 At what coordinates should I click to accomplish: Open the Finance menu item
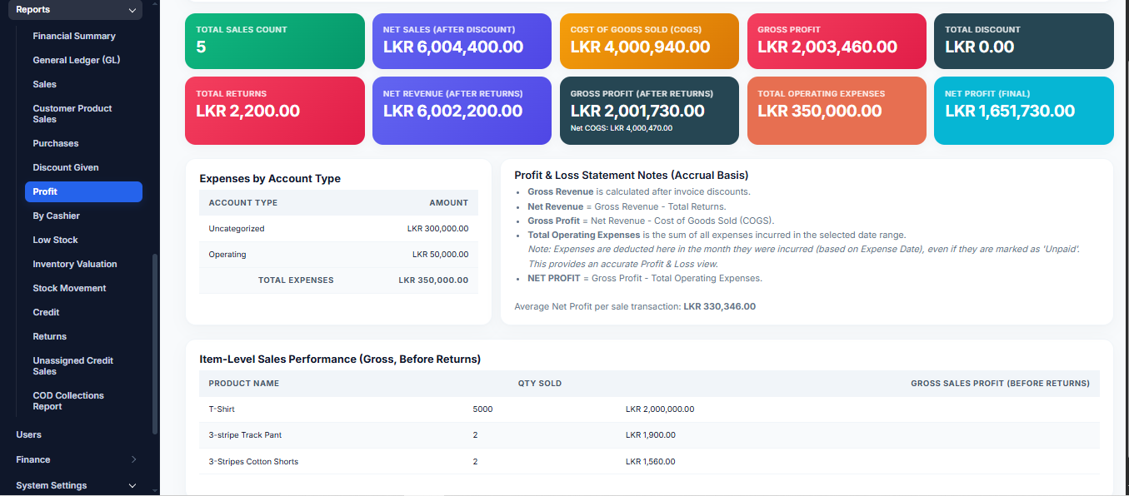click(33, 459)
